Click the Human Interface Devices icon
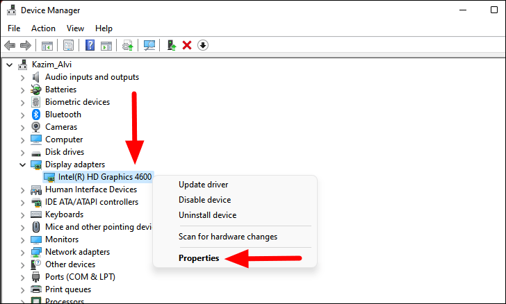This screenshot has width=506, height=304. coord(36,190)
